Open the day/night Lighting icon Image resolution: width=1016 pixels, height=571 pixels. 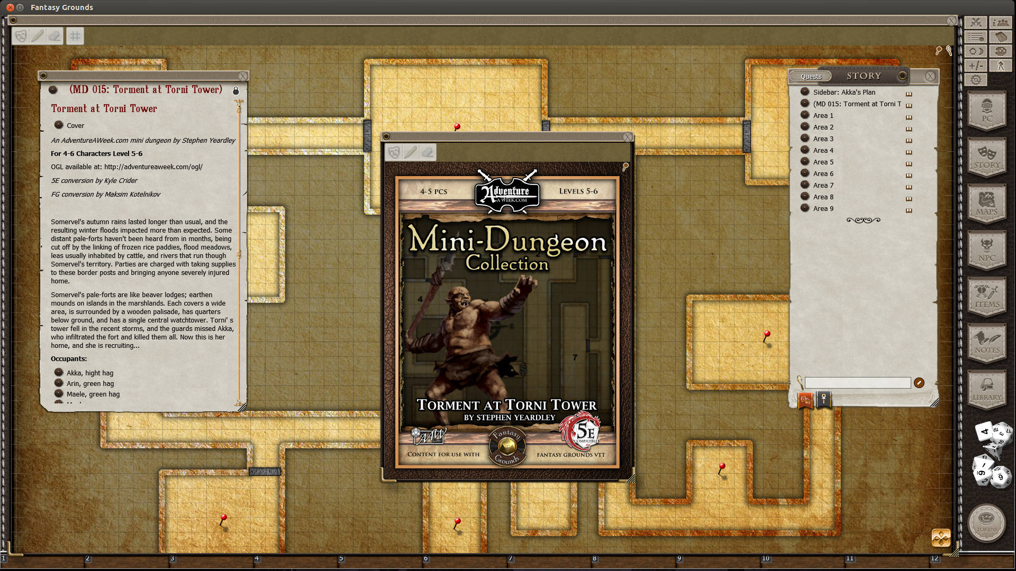pyautogui.click(x=975, y=51)
